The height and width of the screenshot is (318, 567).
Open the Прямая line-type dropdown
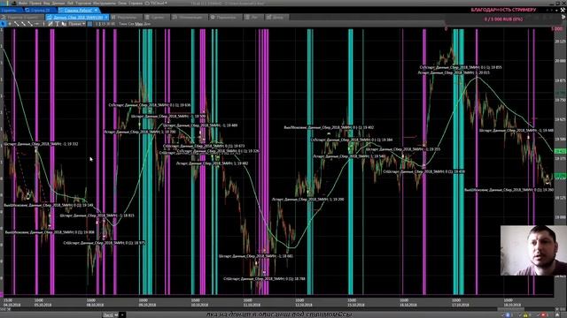[x=77, y=24]
